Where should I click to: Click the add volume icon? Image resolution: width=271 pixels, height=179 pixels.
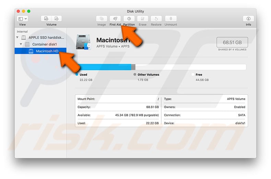tap(46, 18)
